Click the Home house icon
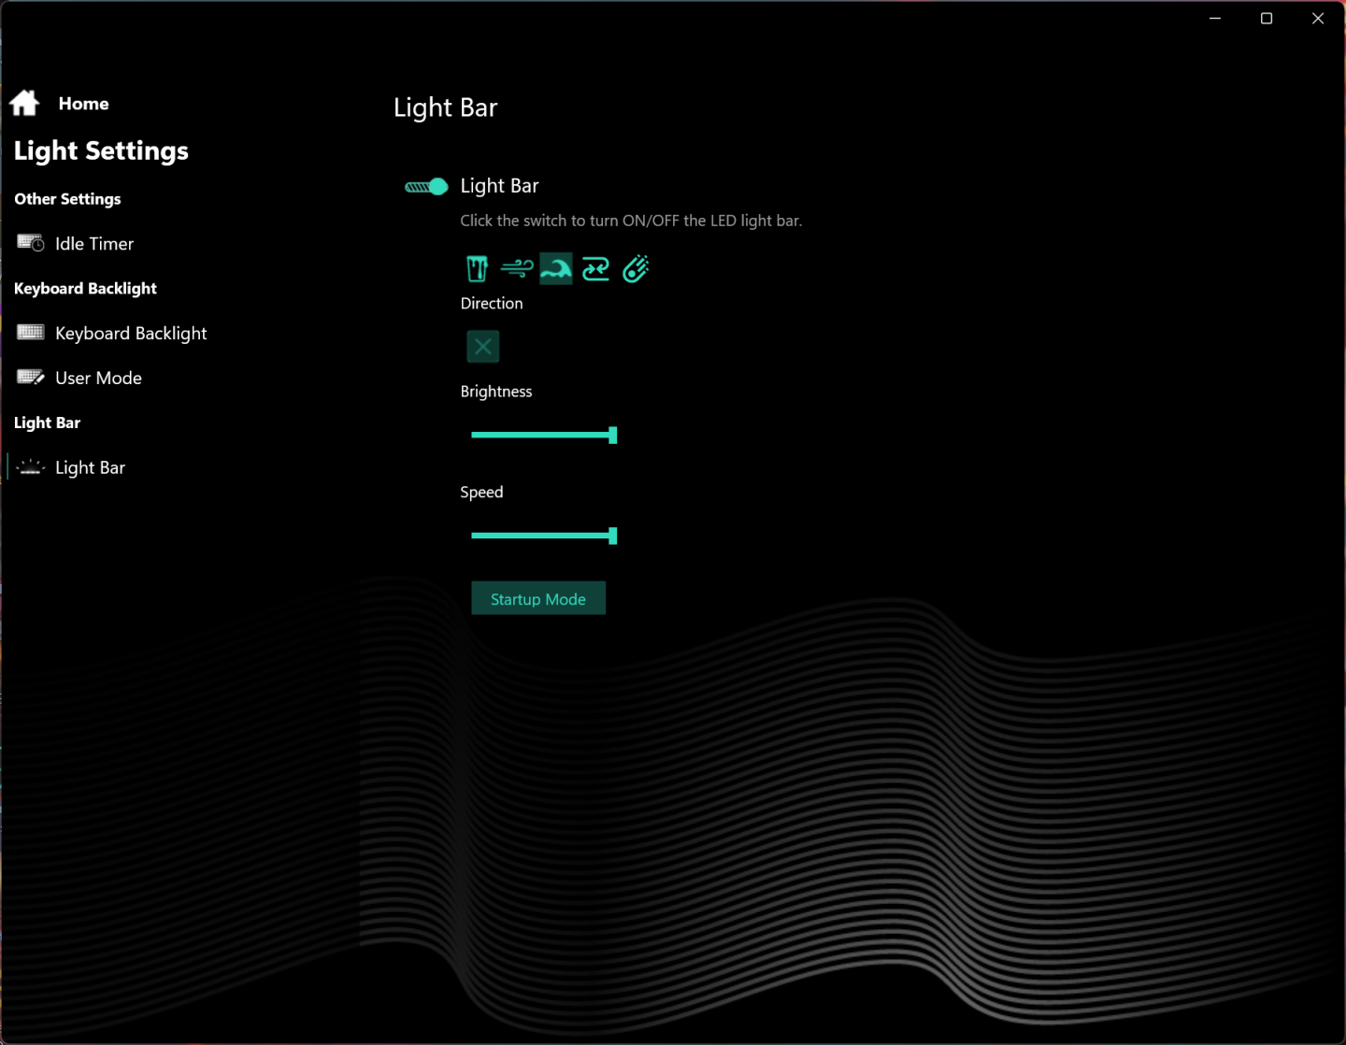The width and height of the screenshot is (1346, 1045). pos(24,103)
